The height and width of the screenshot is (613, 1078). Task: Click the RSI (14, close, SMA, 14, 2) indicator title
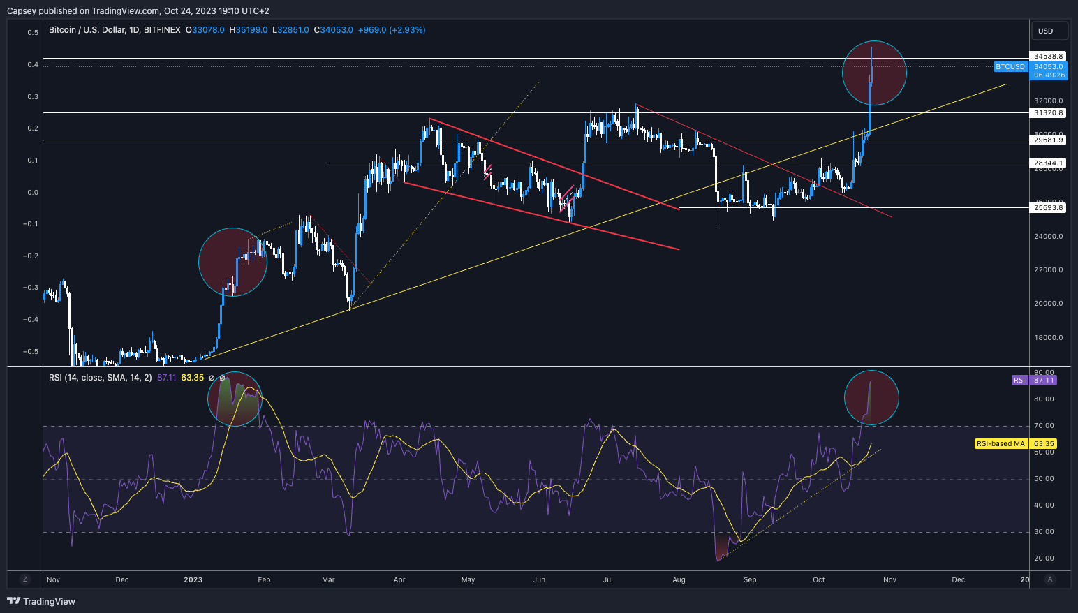pyautogui.click(x=100, y=378)
